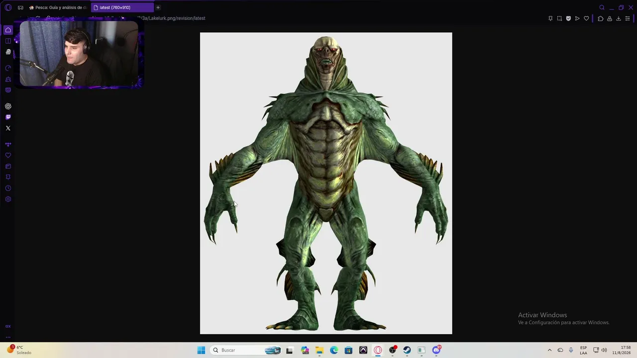Open the sidebar three-dots setup menu

pos(8,337)
